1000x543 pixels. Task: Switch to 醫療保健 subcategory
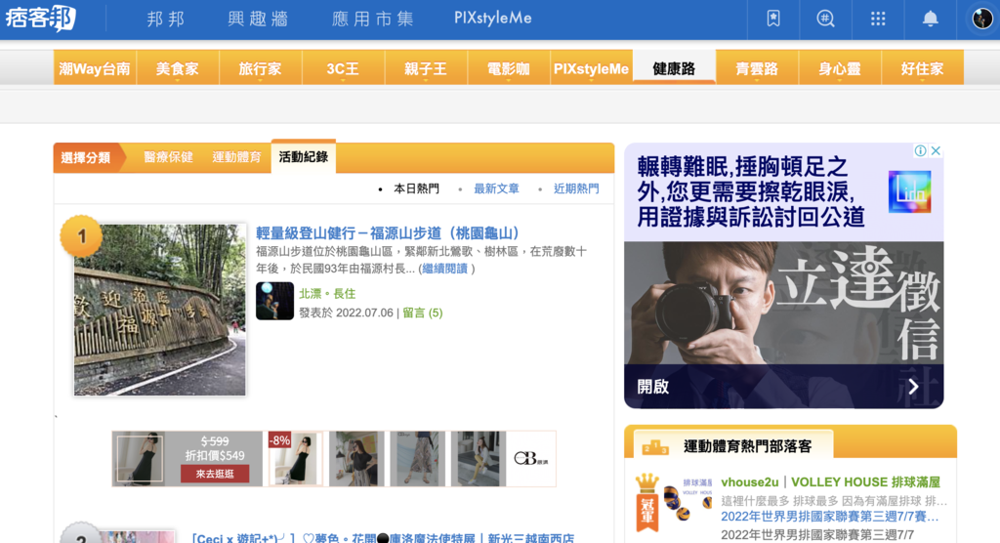(168, 157)
